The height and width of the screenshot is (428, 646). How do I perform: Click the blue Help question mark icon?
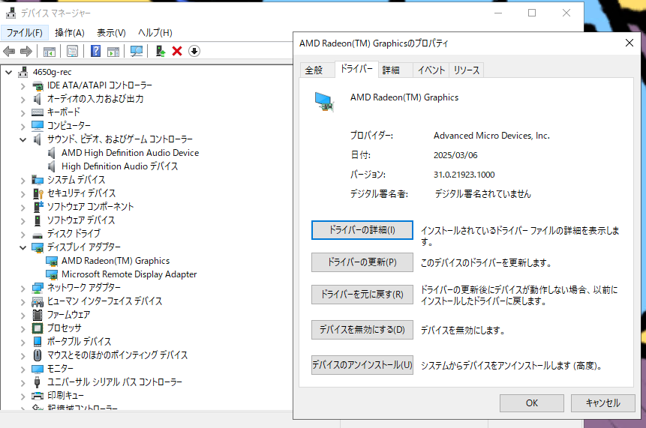click(x=95, y=51)
